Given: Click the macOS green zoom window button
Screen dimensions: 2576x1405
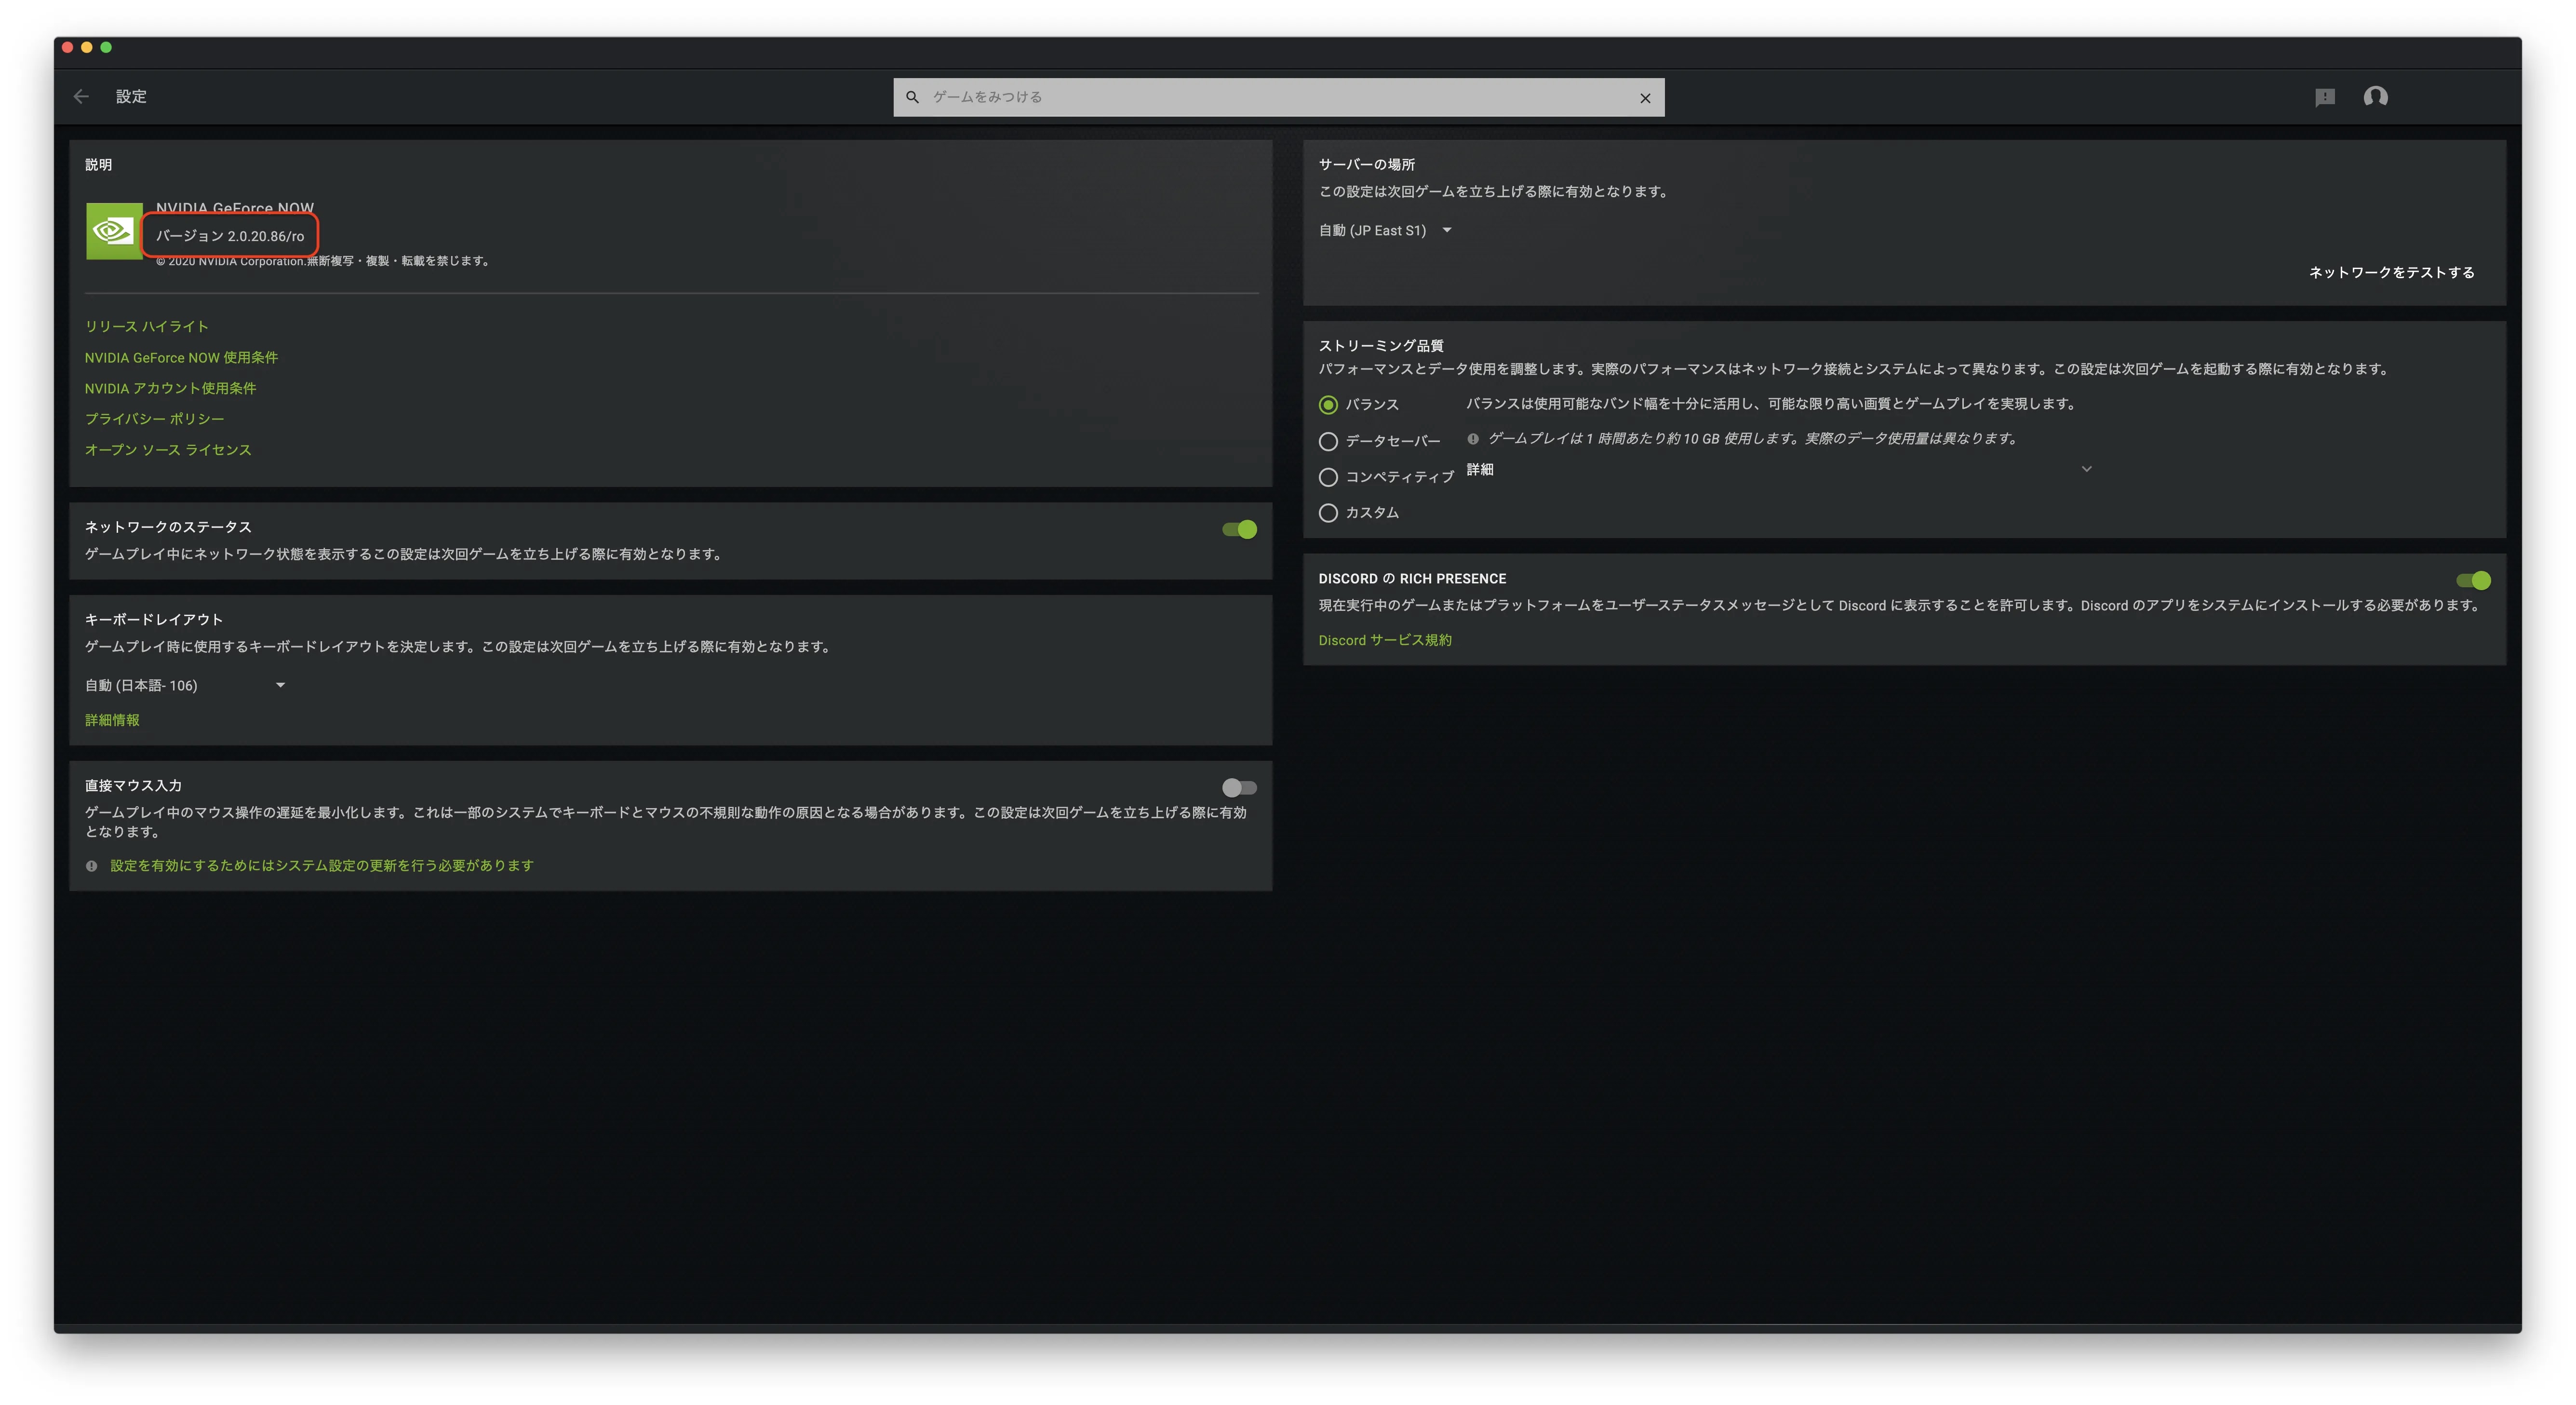Looking at the screenshot, I should (106, 47).
